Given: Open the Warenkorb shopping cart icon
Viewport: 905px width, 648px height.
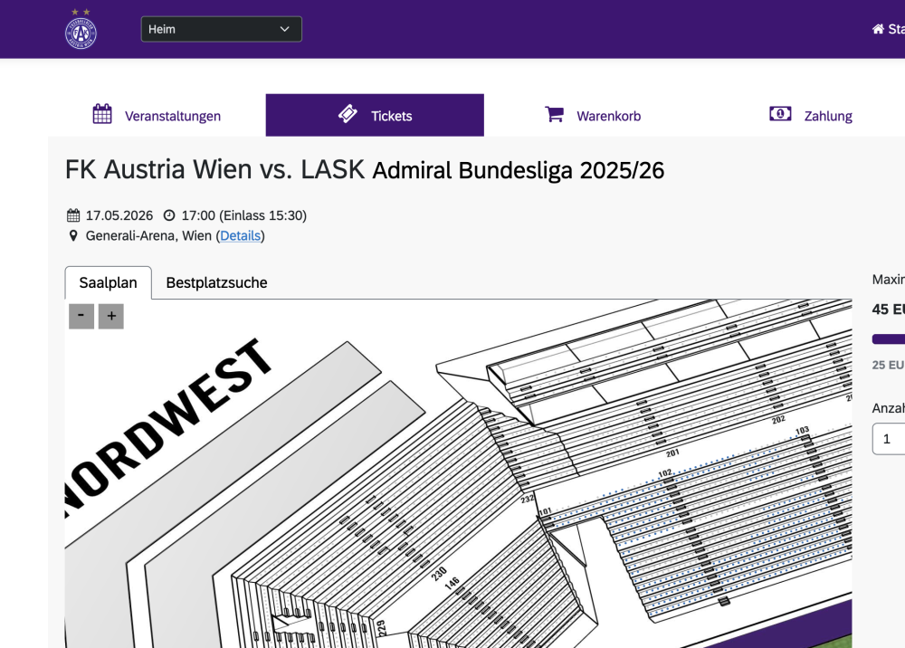Looking at the screenshot, I should [554, 114].
